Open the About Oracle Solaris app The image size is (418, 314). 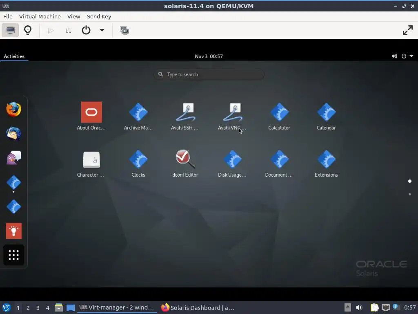tap(91, 116)
